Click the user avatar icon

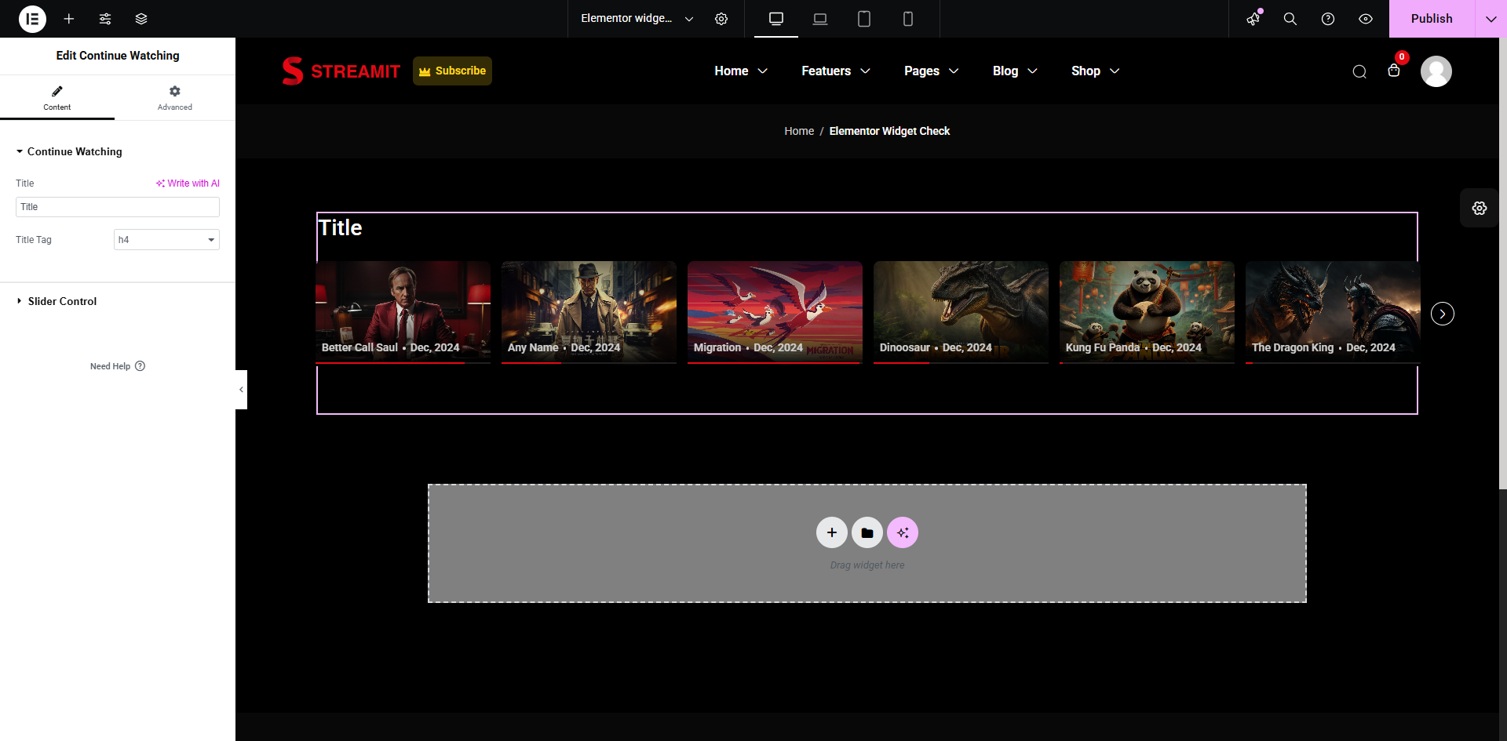pyautogui.click(x=1436, y=71)
